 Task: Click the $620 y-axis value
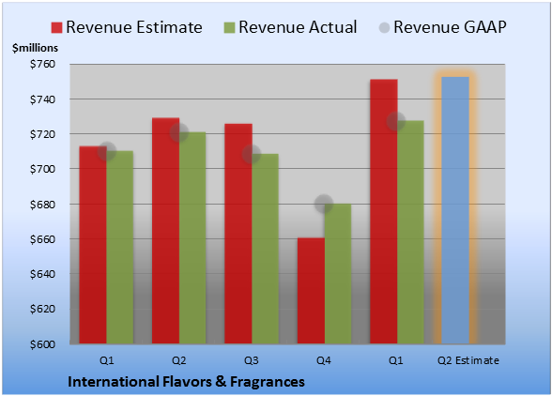pyautogui.click(x=42, y=309)
